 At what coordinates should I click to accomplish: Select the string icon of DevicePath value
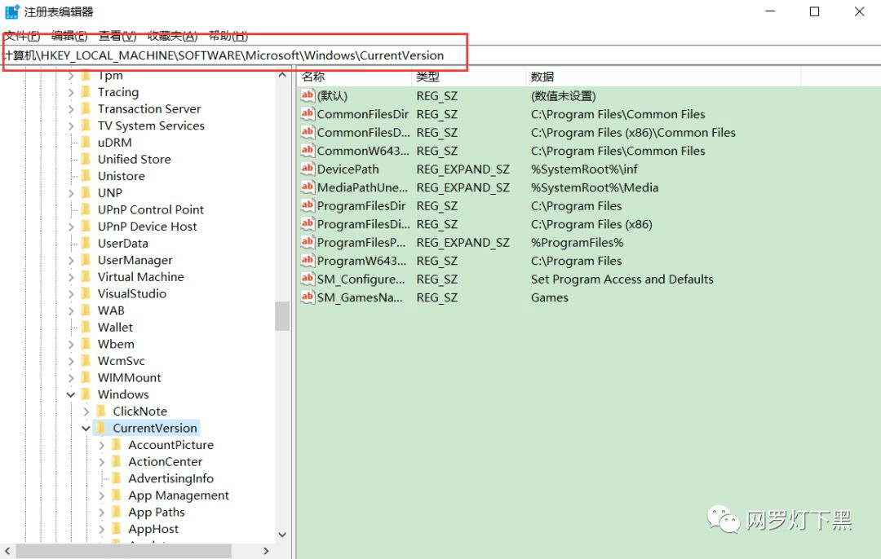click(308, 169)
